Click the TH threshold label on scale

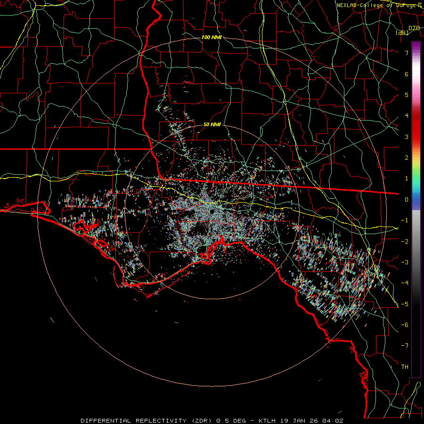[405, 367]
